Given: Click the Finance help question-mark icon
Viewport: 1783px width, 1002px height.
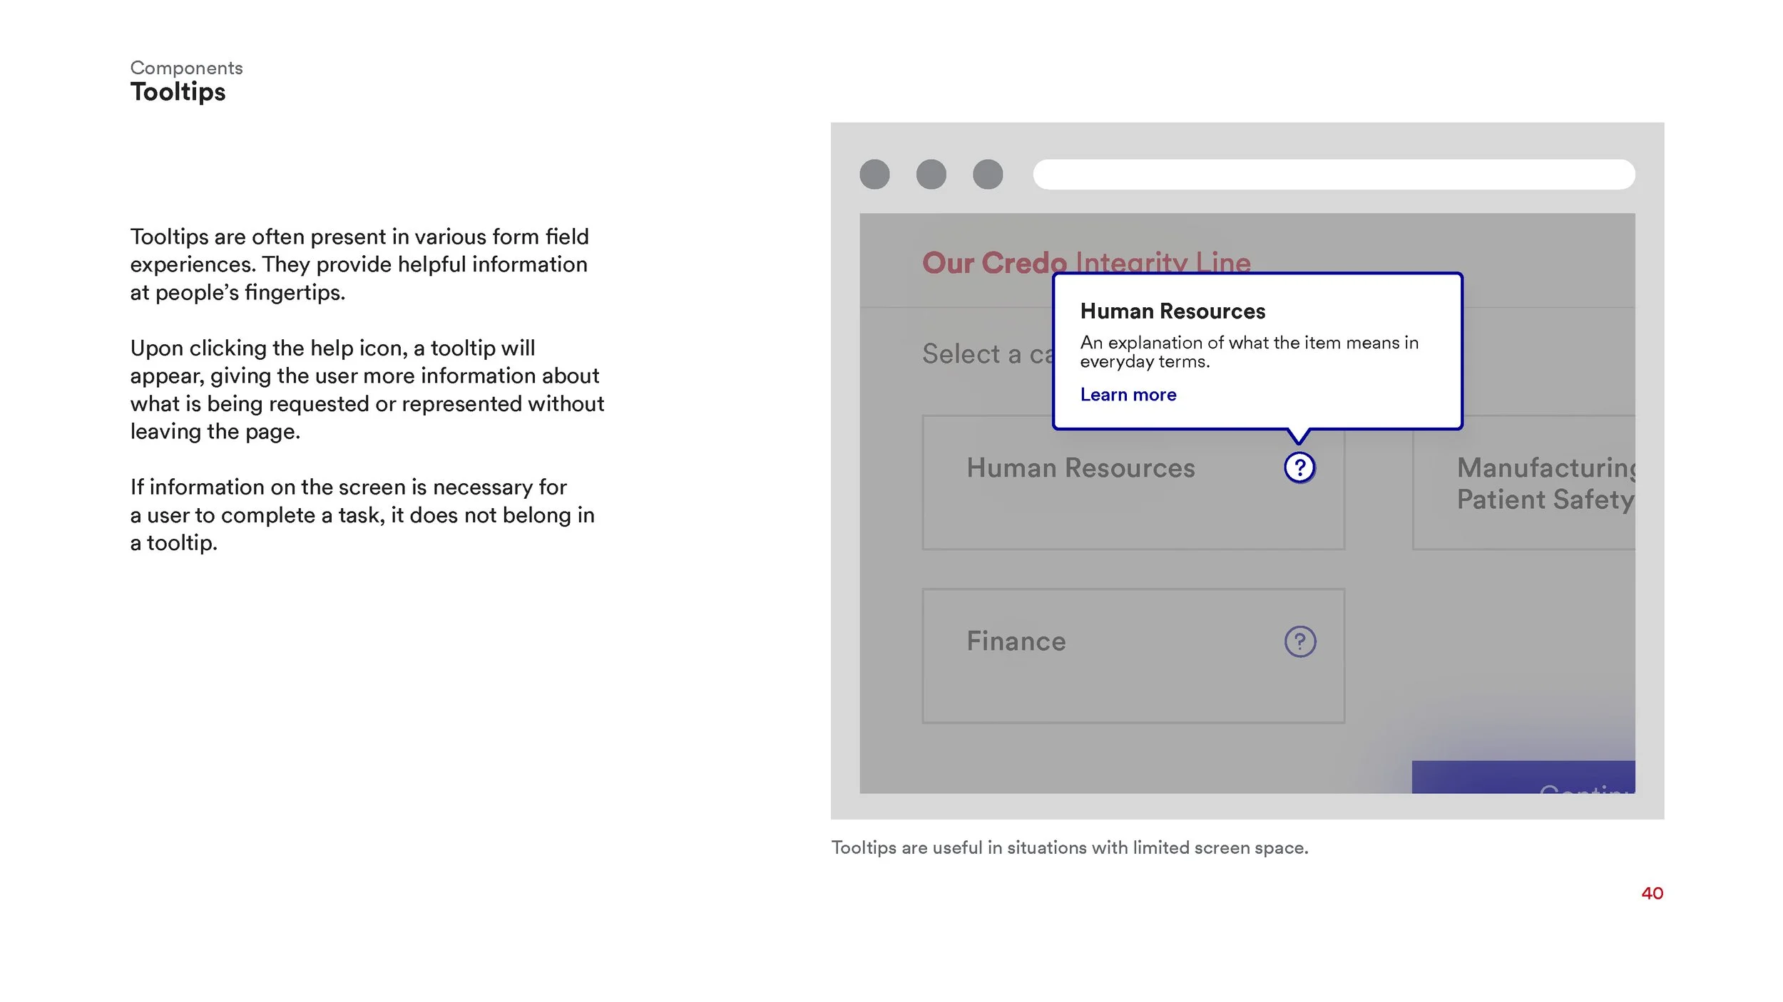Looking at the screenshot, I should click(x=1299, y=641).
